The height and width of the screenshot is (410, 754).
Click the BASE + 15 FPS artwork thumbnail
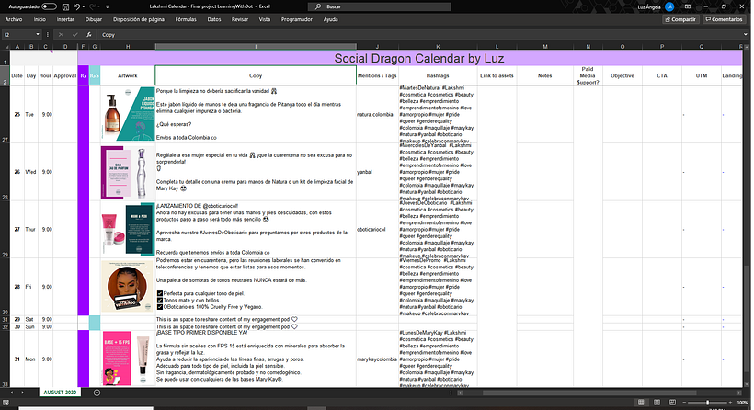pyautogui.click(x=129, y=359)
